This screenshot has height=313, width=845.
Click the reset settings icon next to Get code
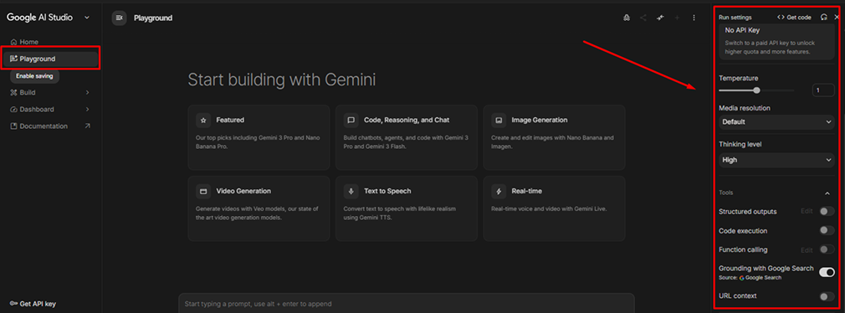tap(823, 18)
